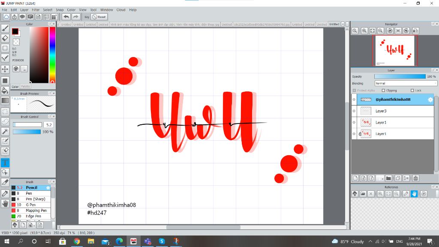Viewport: 439px width, 247px height.
Task: Click the horizontal canvas scrollbar
Action: coord(203,227)
